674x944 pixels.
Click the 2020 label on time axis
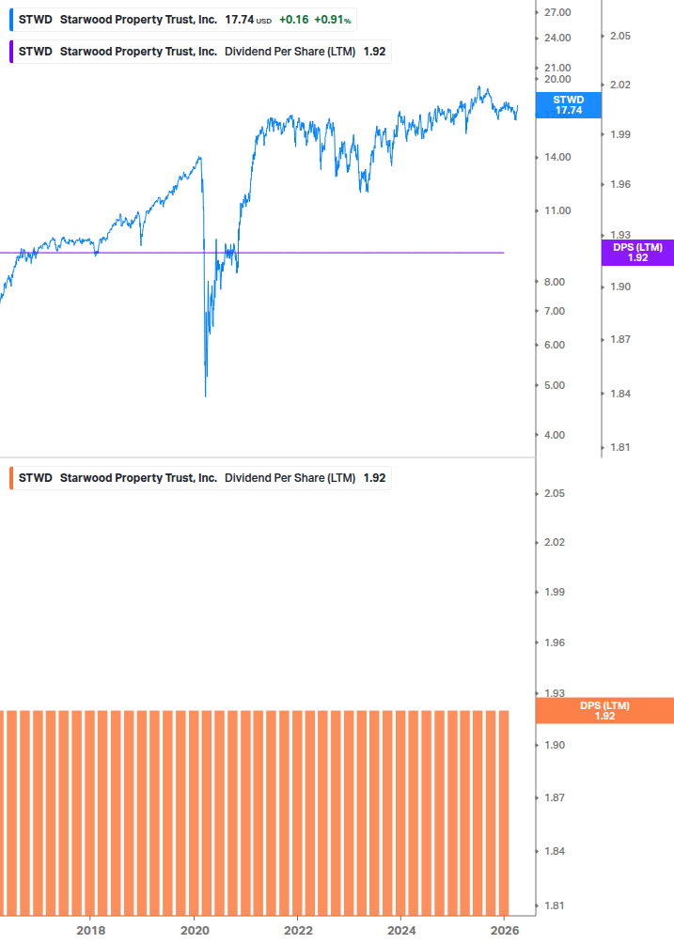click(195, 931)
